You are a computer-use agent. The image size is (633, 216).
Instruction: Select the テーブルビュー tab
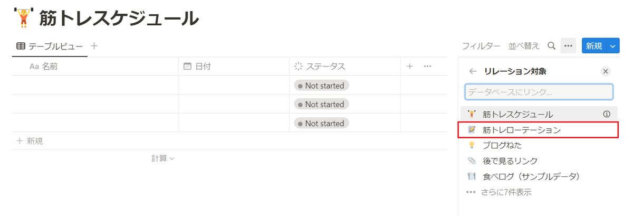pos(50,46)
